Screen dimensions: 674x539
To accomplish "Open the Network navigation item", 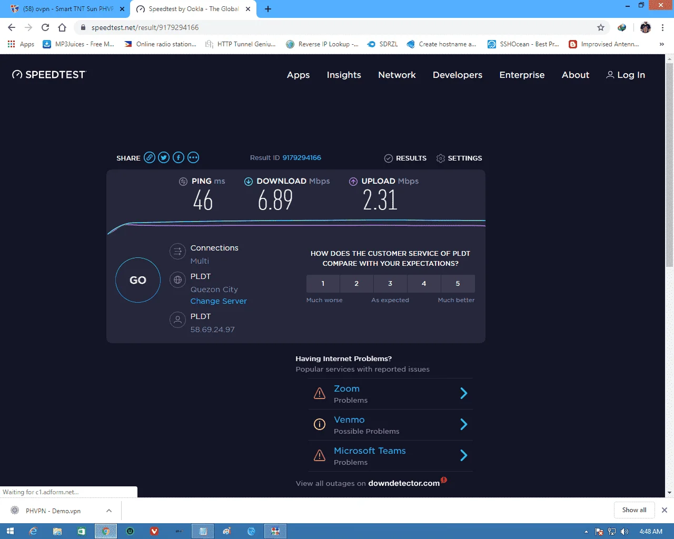I will tap(397, 75).
